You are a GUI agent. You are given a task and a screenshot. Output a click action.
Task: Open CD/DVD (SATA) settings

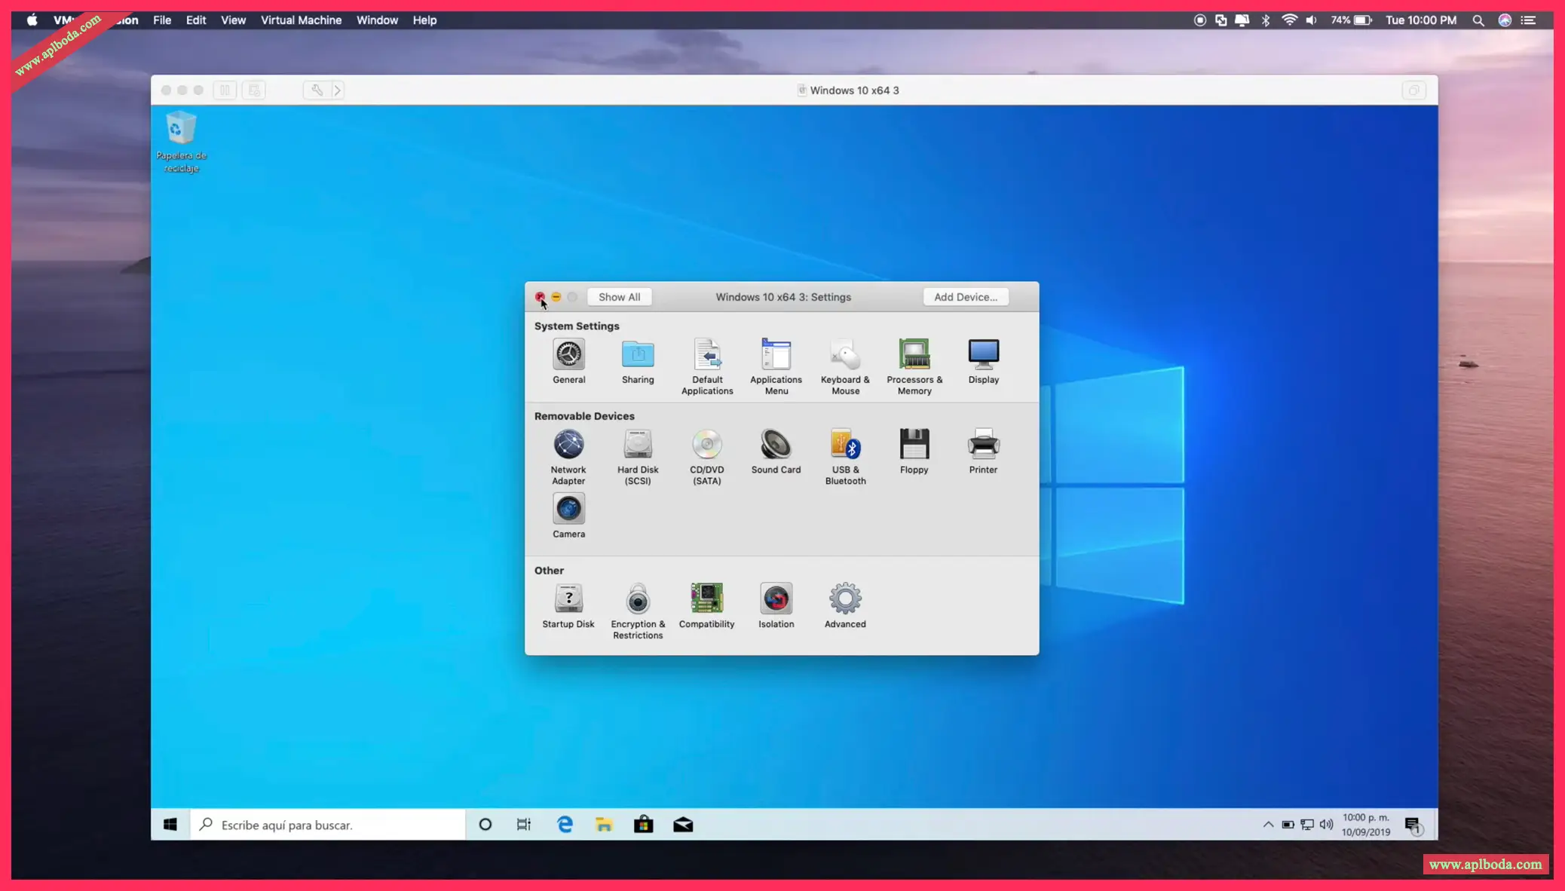click(x=707, y=457)
